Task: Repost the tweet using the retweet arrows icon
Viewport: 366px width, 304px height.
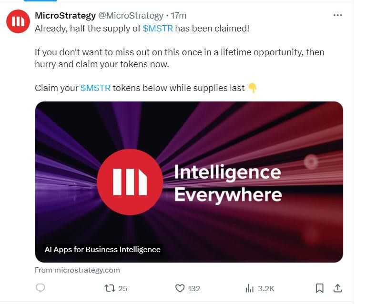Action: coord(110,288)
